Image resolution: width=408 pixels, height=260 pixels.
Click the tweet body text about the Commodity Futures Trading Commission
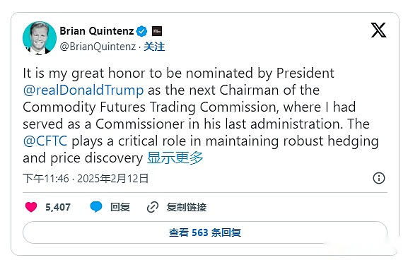pos(201,115)
